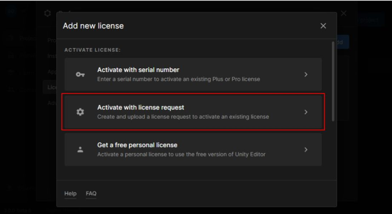Close the background Preferences window
The height and width of the screenshot is (214, 392).
coord(344,13)
